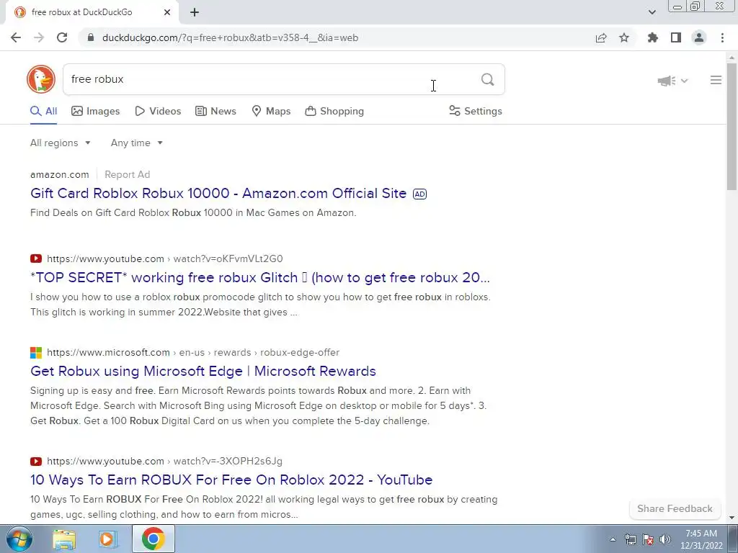Open the Chrome three-dot menu
The width and height of the screenshot is (738, 553).
[x=722, y=37]
